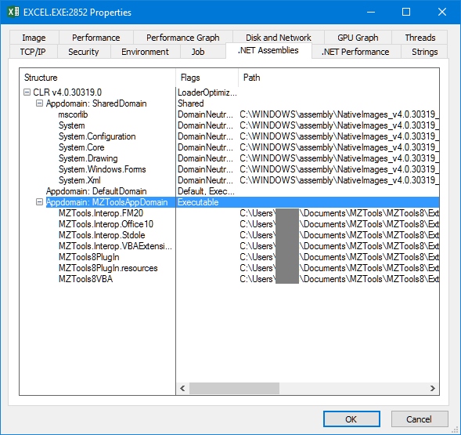Screen dimensions: 461x435
Task: Select the .NET Assemblies tab
Action: pyautogui.click(x=268, y=50)
